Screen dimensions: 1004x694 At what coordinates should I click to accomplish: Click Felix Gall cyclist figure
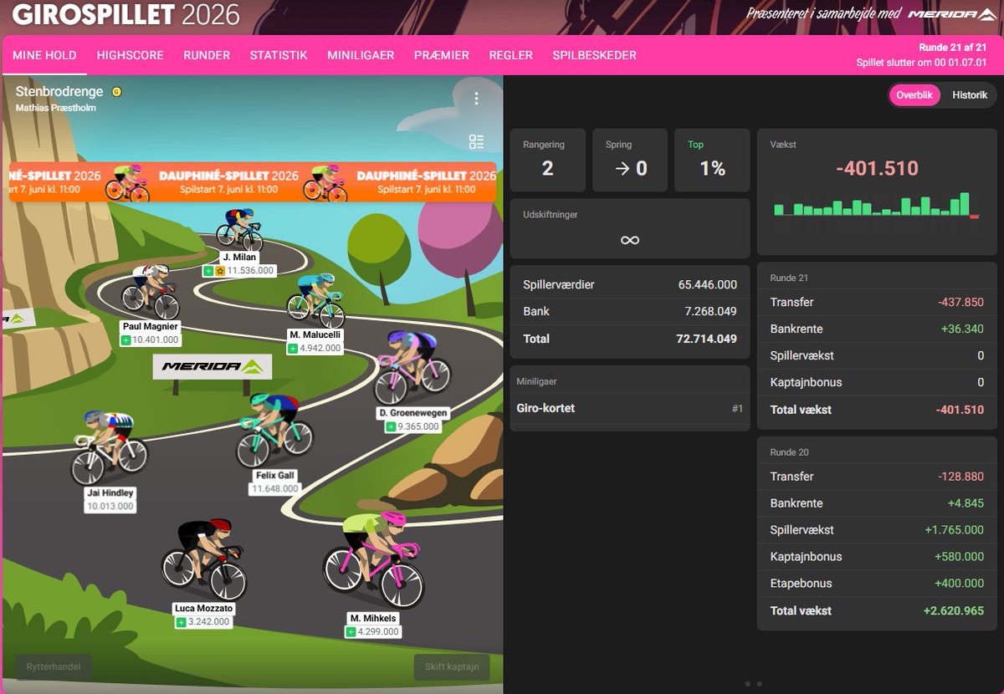(274, 430)
